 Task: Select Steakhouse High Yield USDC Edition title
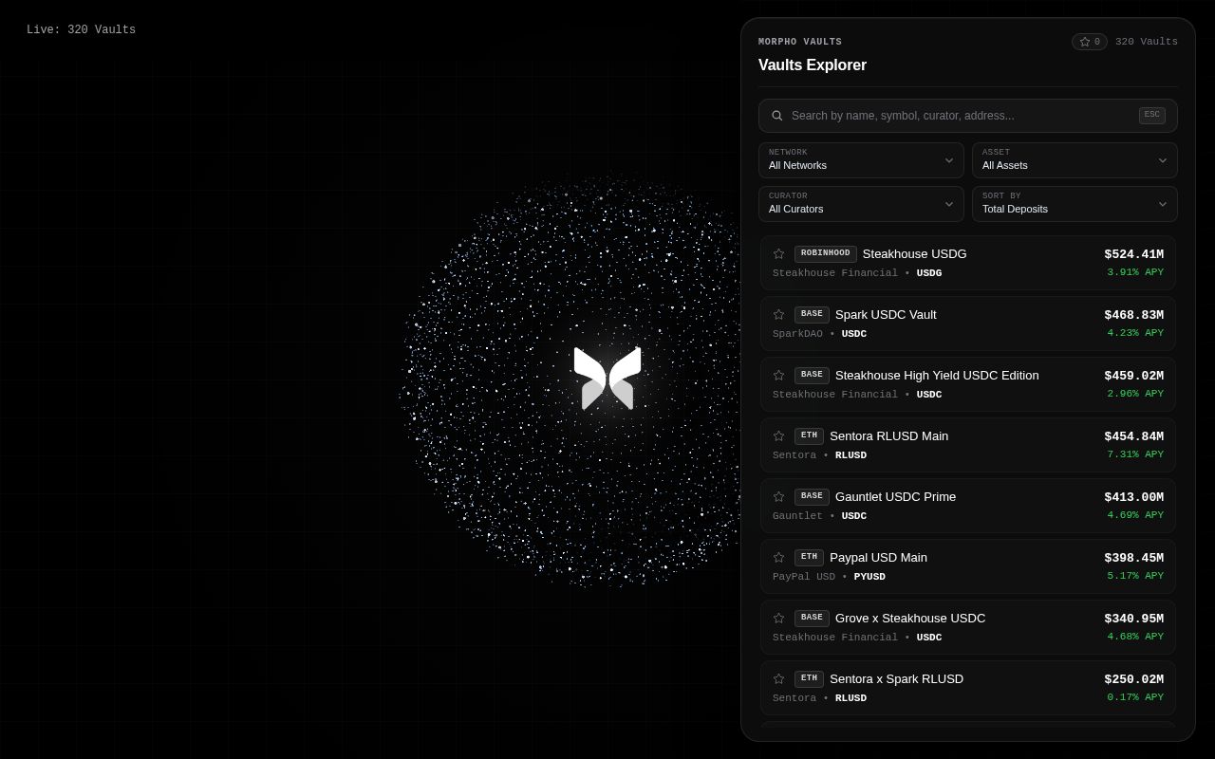937,376
